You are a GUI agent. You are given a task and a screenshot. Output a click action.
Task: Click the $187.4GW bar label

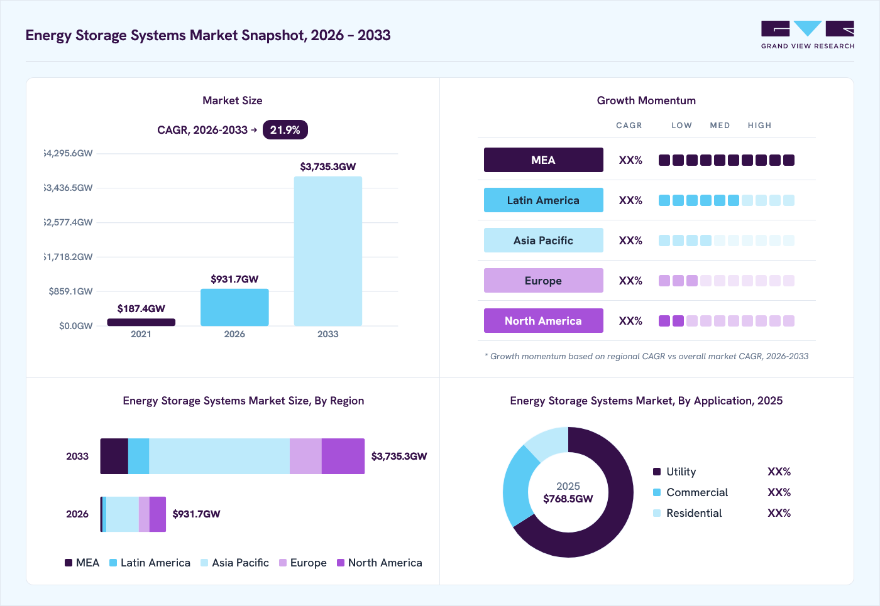(141, 308)
